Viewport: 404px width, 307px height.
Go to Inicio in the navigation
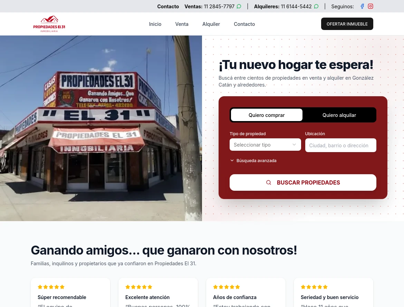pos(155,24)
